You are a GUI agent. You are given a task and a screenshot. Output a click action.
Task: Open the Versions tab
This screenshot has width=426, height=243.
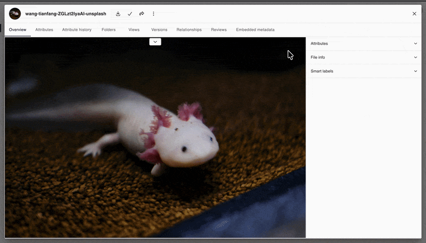159,30
